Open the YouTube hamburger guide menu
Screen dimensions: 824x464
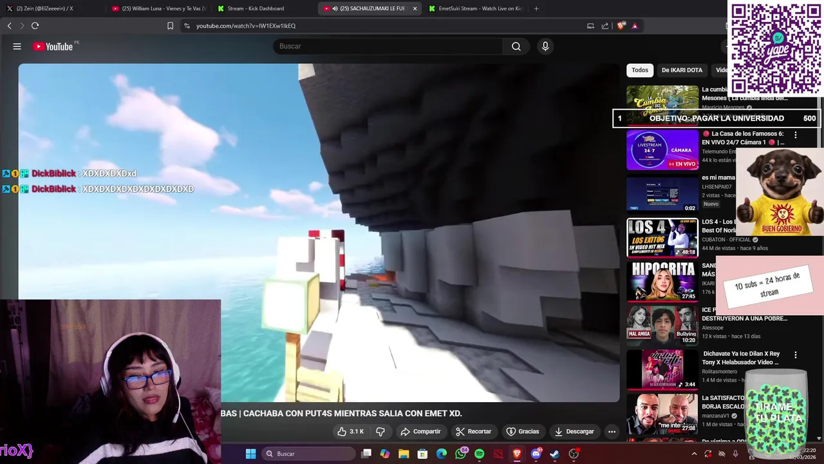pos(17,46)
